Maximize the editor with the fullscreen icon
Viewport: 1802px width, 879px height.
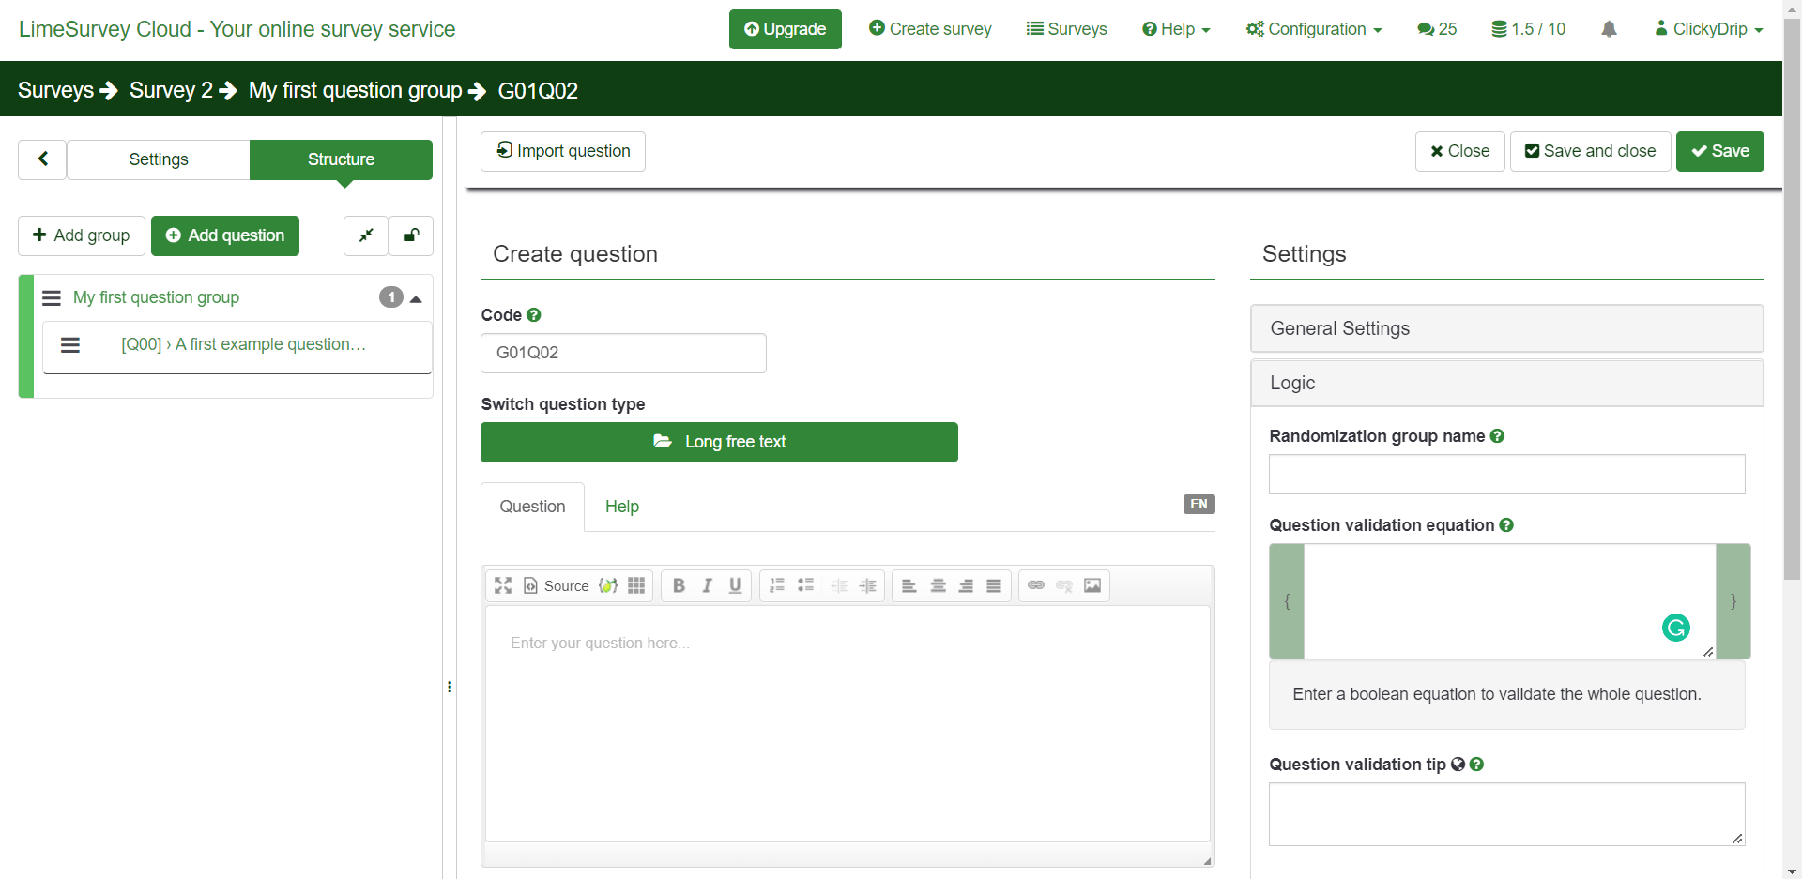(x=503, y=585)
